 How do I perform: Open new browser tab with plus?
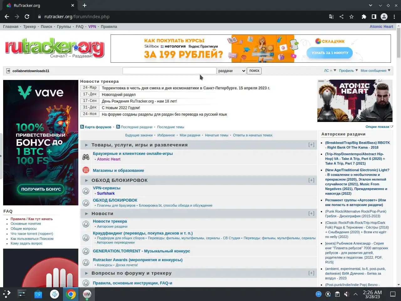(x=85, y=5)
